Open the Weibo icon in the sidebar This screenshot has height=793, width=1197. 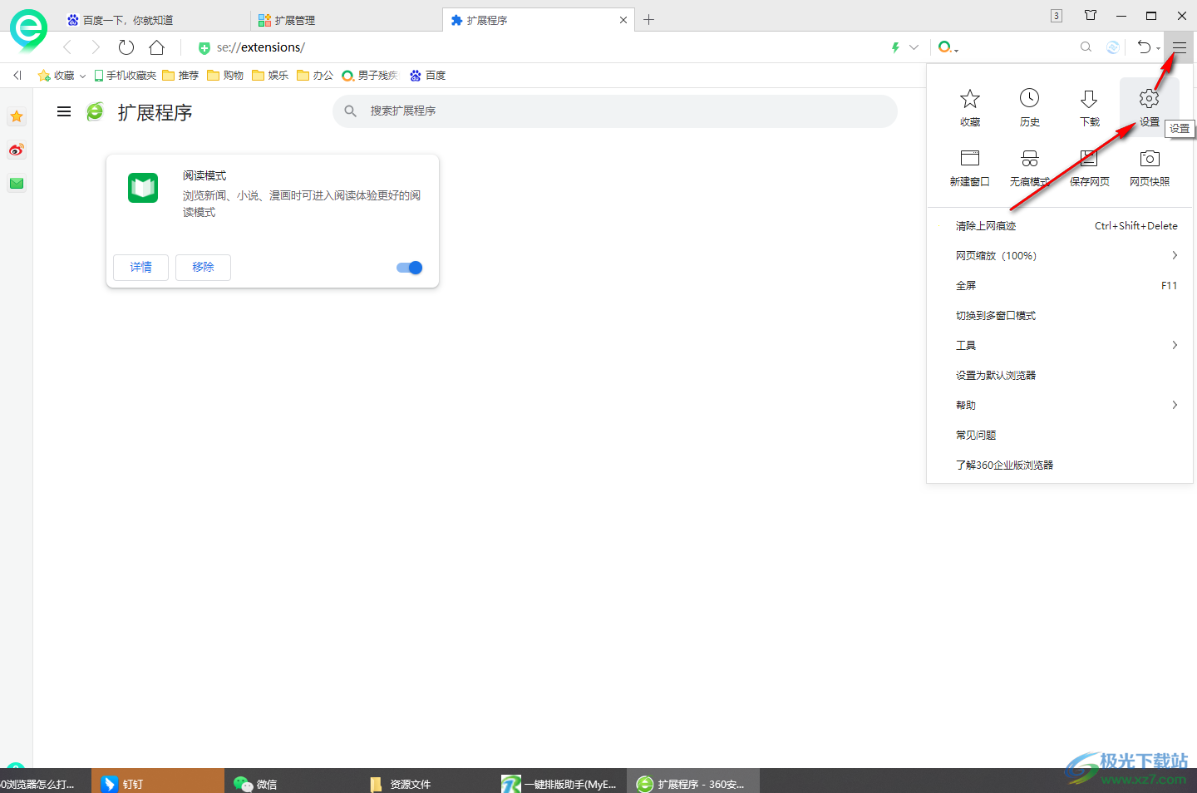coord(17,150)
